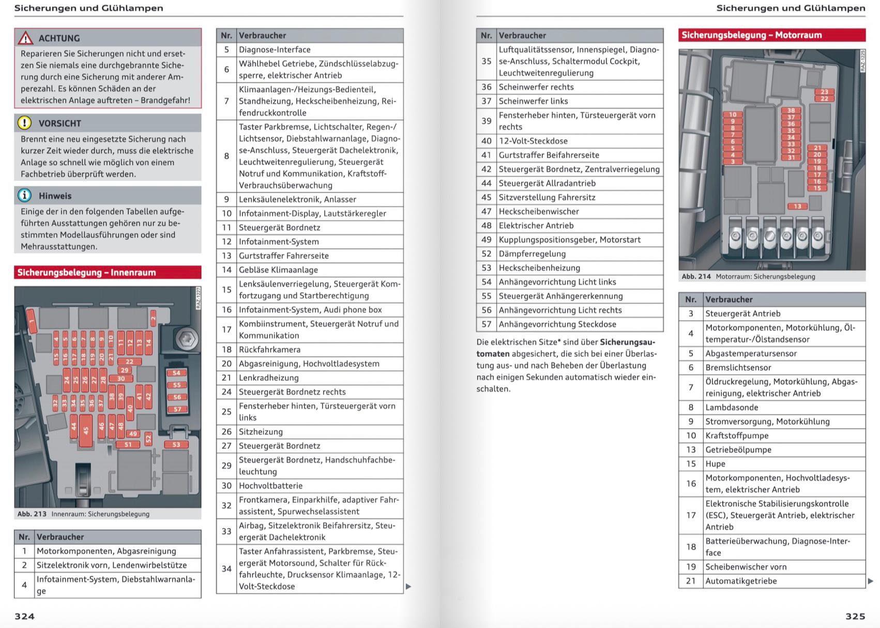Click the caption Abb. 214 Motorraum: Sicherungsbelegung
This screenshot has height=628, width=880.
(x=748, y=277)
